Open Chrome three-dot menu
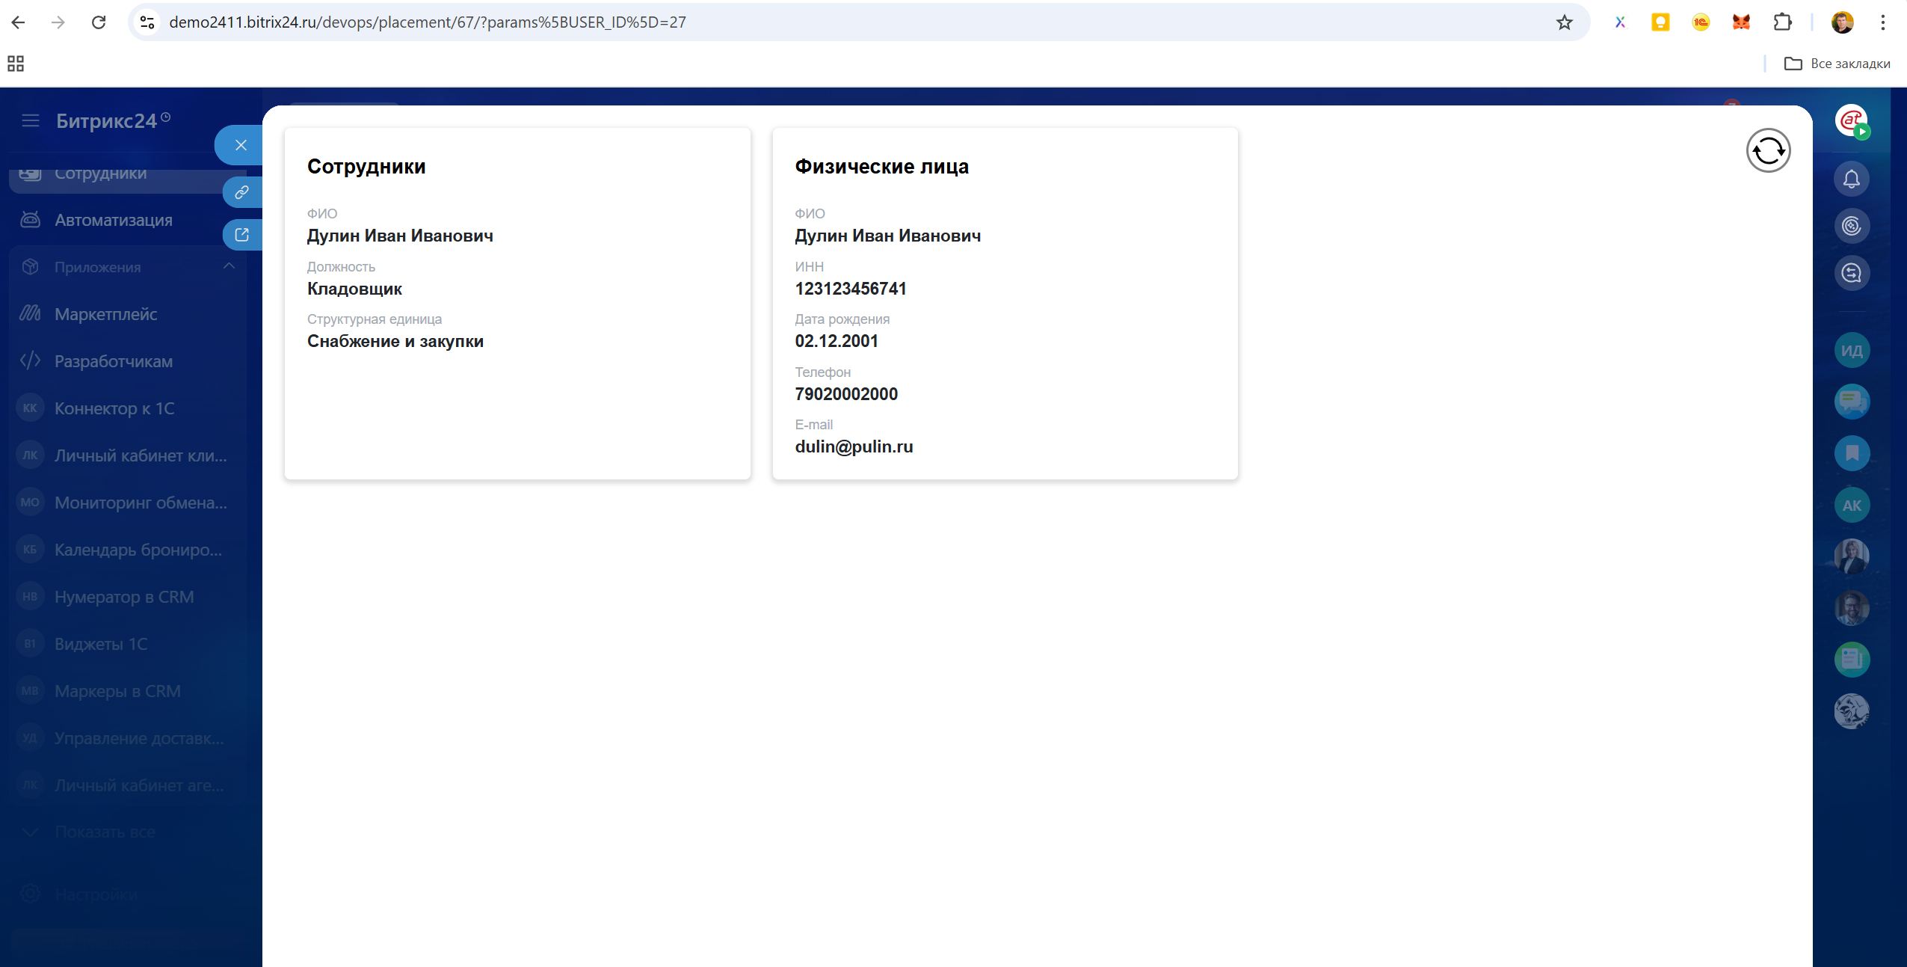Screen dimensions: 1907x967 [1883, 22]
